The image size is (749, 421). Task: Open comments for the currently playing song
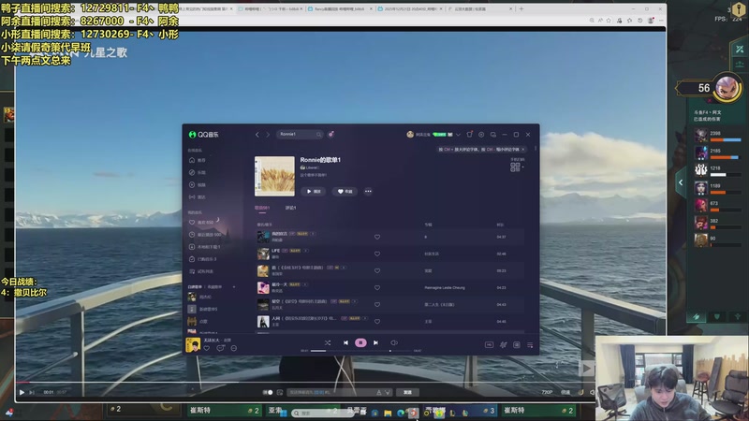(x=220, y=348)
